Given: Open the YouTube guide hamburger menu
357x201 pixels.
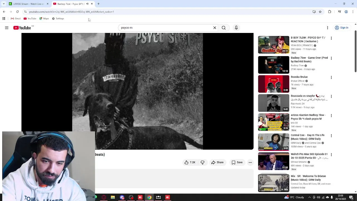Looking at the screenshot, I should point(7,28).
